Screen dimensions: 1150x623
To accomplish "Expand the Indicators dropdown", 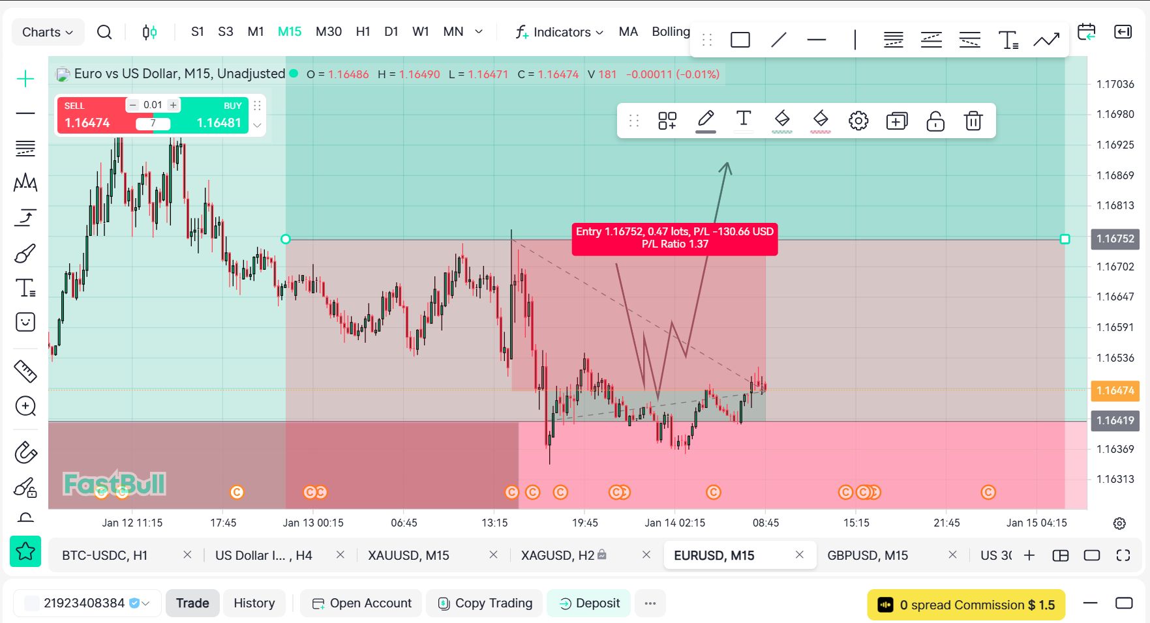I will click(x=560, y=32).
